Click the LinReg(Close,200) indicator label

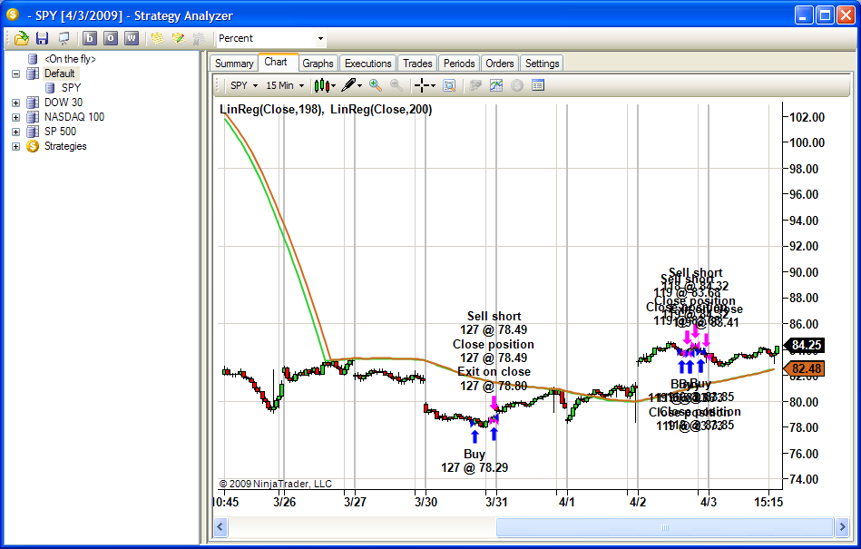381,109
